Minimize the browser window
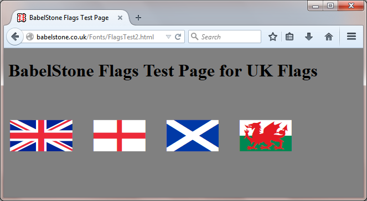 coord(316,6)
